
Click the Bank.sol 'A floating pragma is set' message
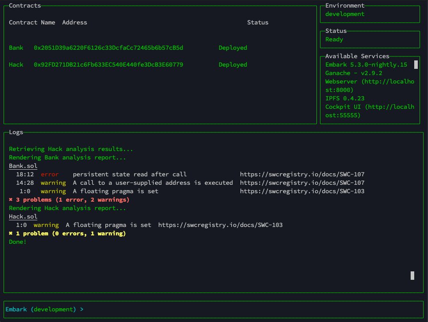point(116,191)
